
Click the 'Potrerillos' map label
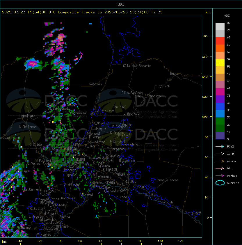click(x=49, y=161)
